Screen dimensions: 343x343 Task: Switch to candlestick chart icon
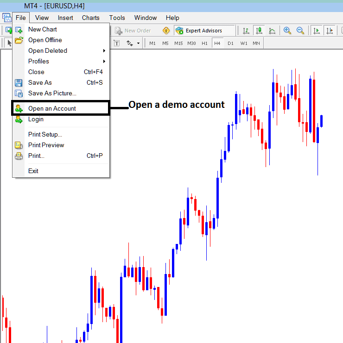pos(259,31)
